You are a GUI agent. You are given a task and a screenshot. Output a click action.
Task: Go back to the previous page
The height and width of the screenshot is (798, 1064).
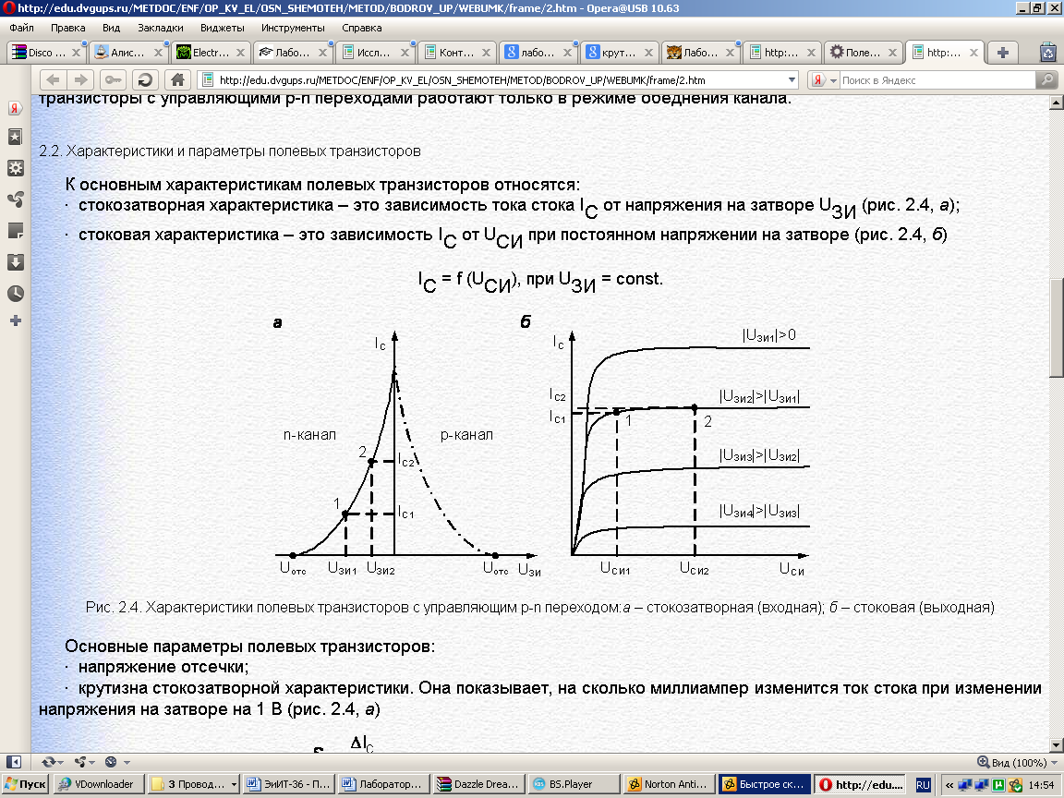click(x=53, y=80)
